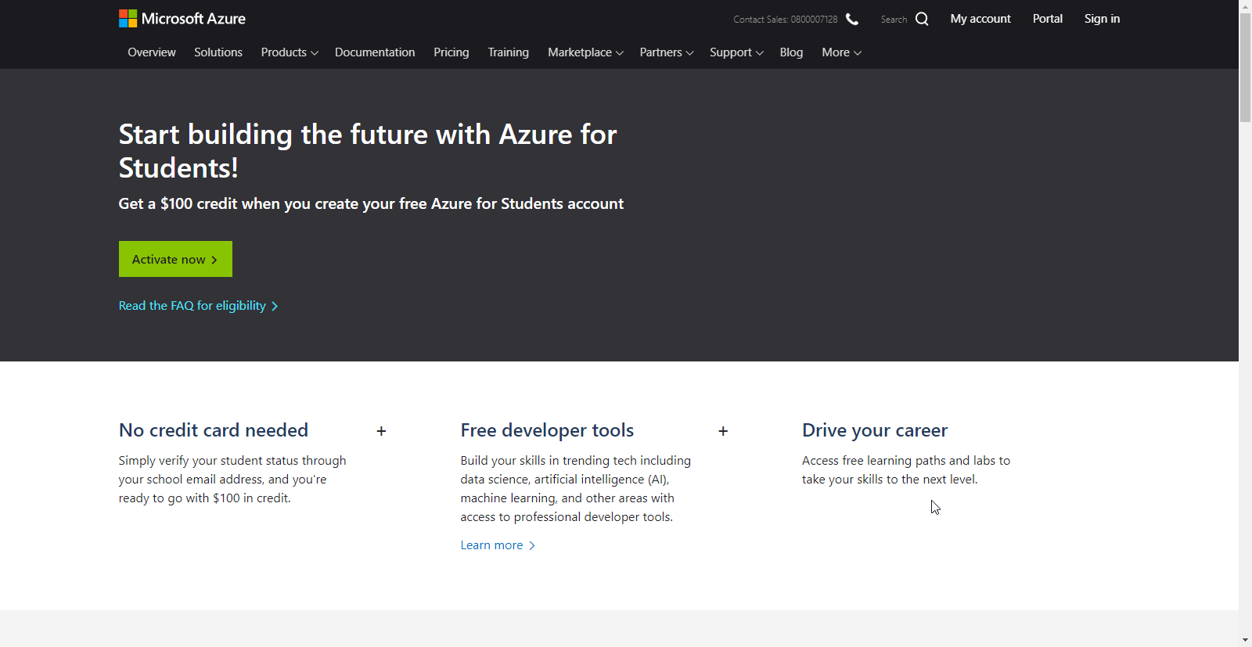1252x647 pixels.
Task: Click the Microsoft Azure logo
Action: click(x=182, y=19)
